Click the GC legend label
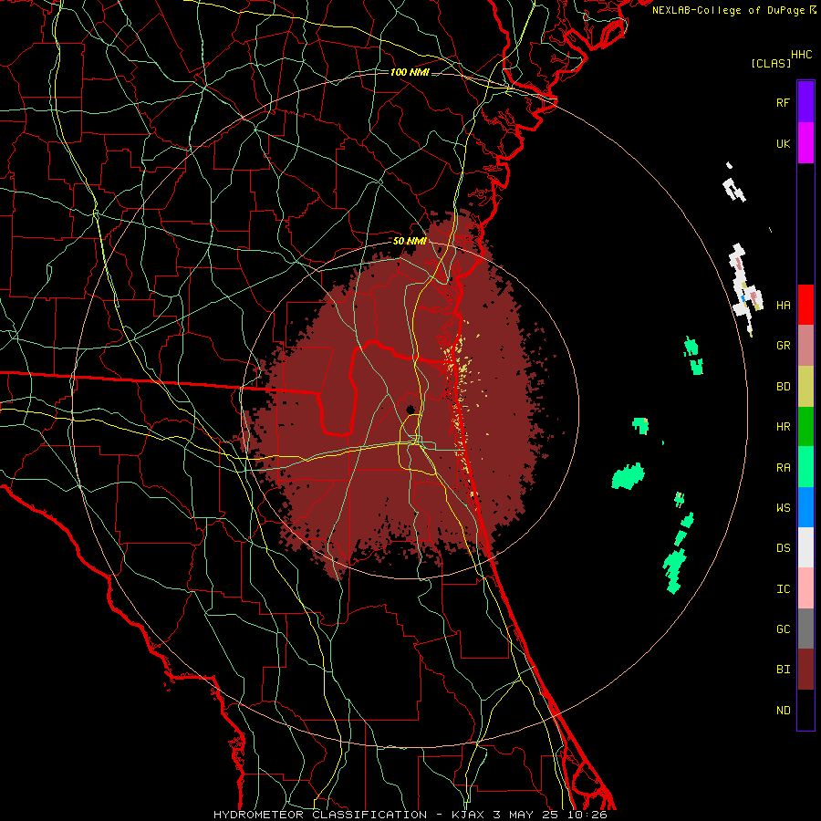 click(783, 629)
